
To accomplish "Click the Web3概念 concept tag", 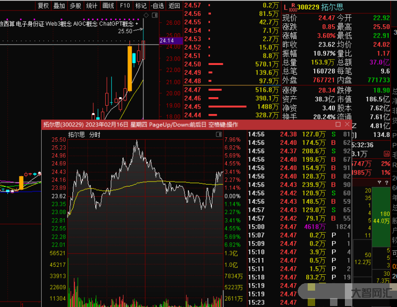I will point(59,23).
